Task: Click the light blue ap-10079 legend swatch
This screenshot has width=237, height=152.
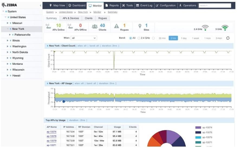Action: coord(198,137)
